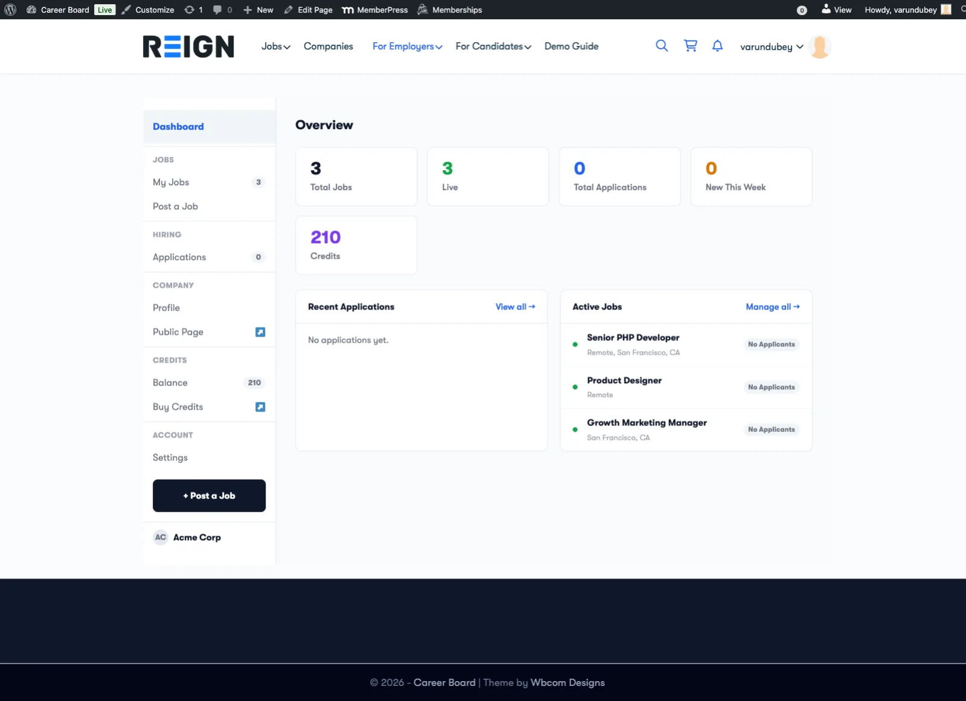Click the My Jobs count badge 3

click(258, 182)
